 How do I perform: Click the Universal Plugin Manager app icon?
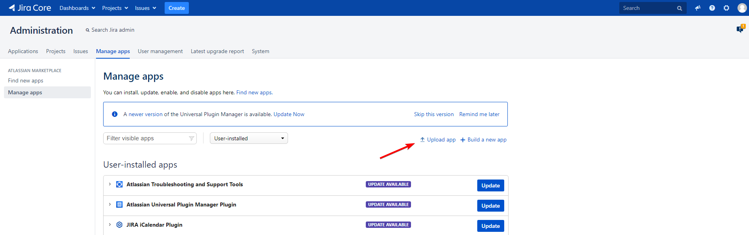click(x=119, y=204)
